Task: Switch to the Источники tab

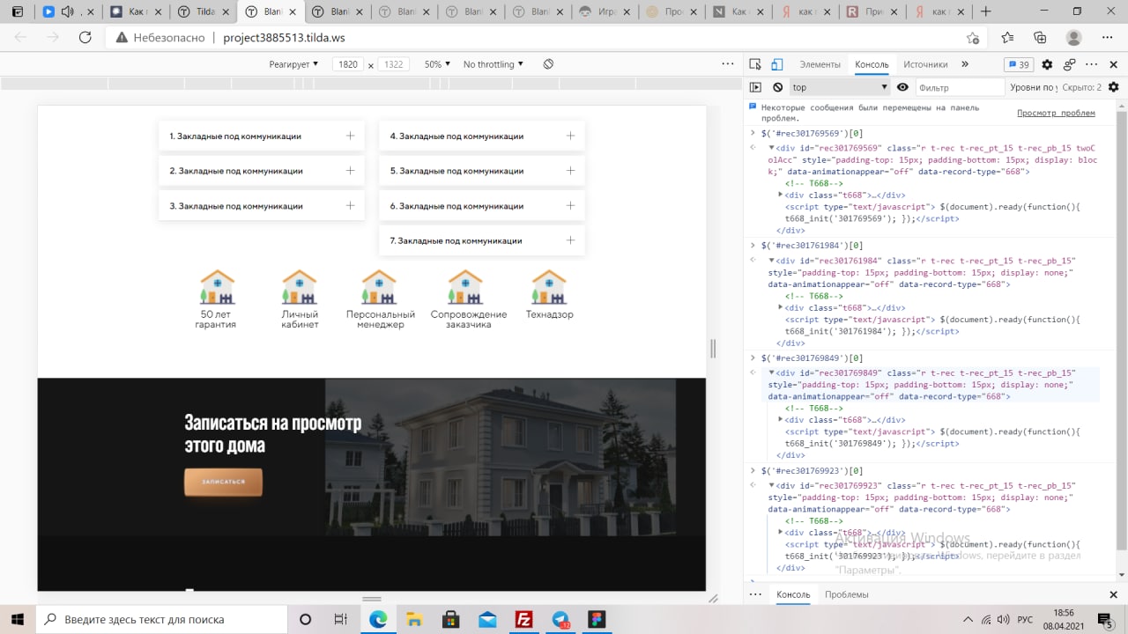Action: click(925, 64)
